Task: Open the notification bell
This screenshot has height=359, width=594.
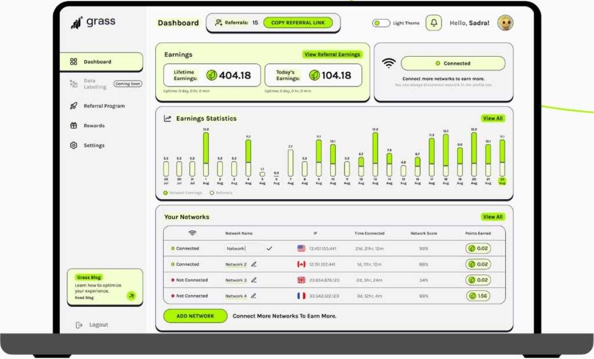Action: [434, 23]
